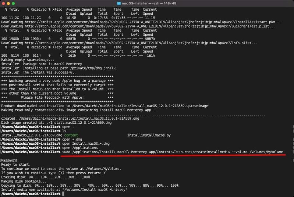Click the cursor block at the last prompt
The height and width of the screenshot is (197, 294).
[x=63, y=194]
